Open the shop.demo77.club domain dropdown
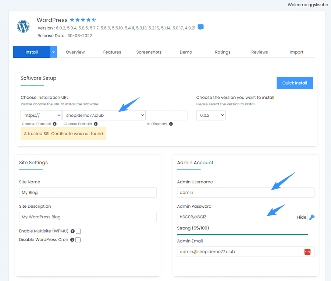 click(x=104, y=115)
